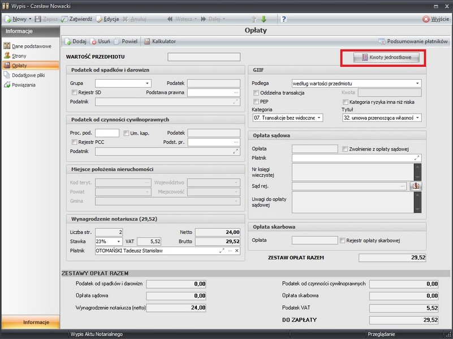Expand the Kategoria dropdown in GIIF

point(319,118)
